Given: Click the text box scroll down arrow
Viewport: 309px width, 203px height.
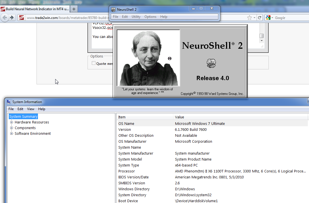Looking at the screenshot, I should tap(262, 41).
